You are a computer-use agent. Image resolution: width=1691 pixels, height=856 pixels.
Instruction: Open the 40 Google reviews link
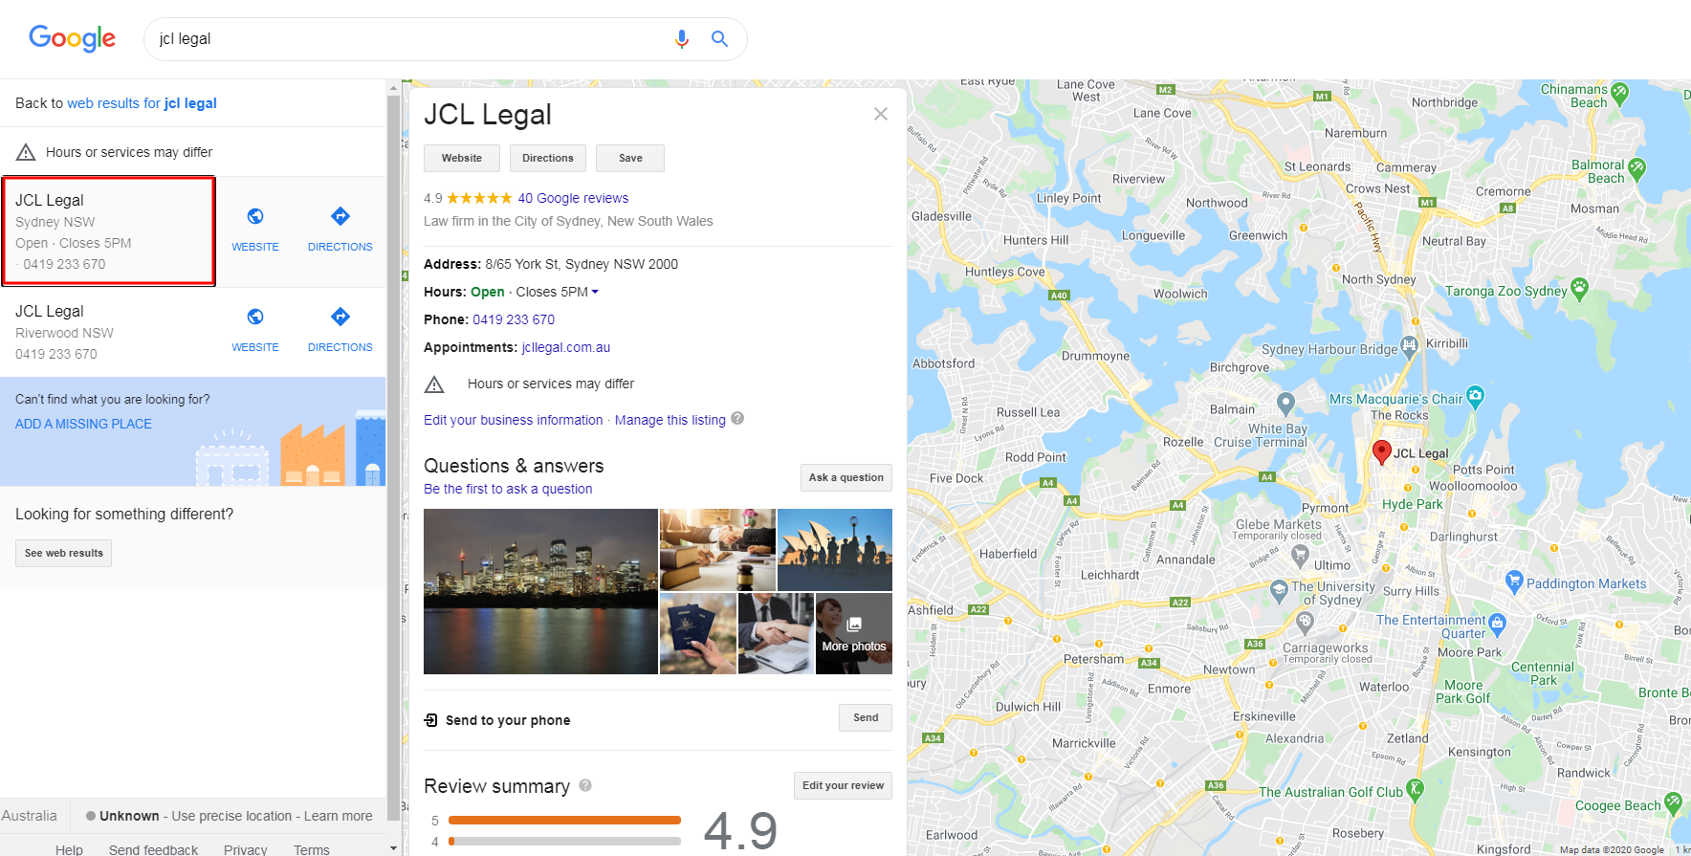573,198
